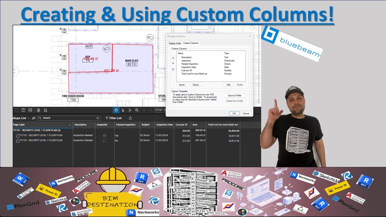
Task: Click Save to Profile
Action: click(x=235, y=96)
